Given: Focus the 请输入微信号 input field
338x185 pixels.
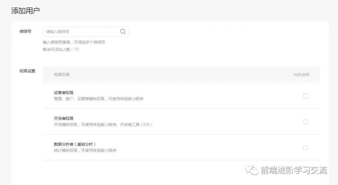Looking at the screenshot, I should [x=81, y=32].
